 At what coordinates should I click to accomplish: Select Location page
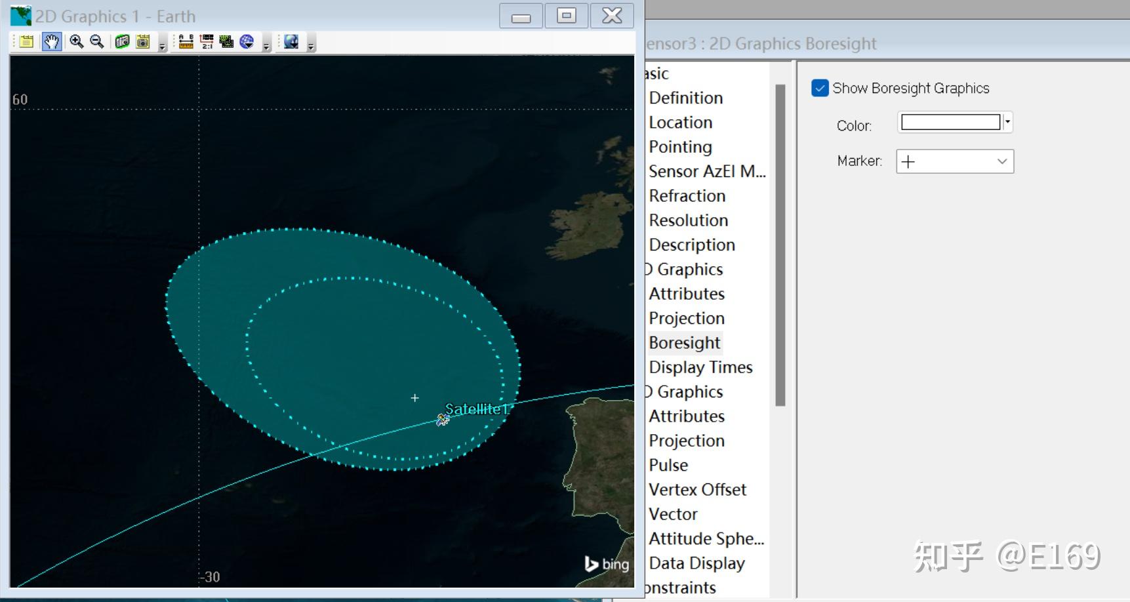point(681,122)
